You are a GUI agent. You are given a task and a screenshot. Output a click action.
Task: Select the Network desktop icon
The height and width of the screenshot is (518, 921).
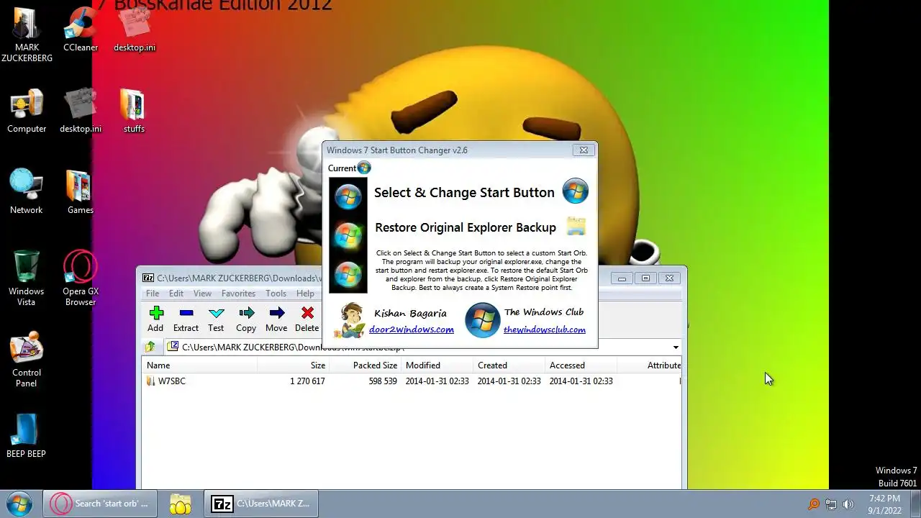(x=27, y=192)
